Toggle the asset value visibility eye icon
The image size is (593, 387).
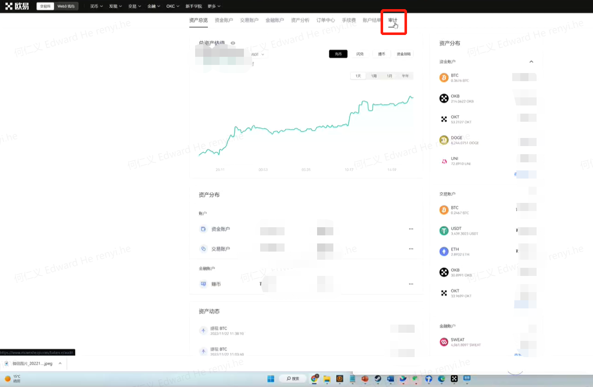(233, 43)
